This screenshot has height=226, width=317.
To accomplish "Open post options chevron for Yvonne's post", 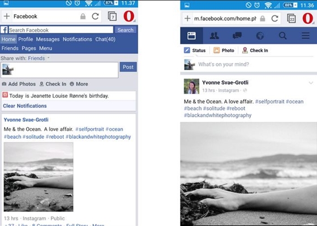I will coord(311,83).
